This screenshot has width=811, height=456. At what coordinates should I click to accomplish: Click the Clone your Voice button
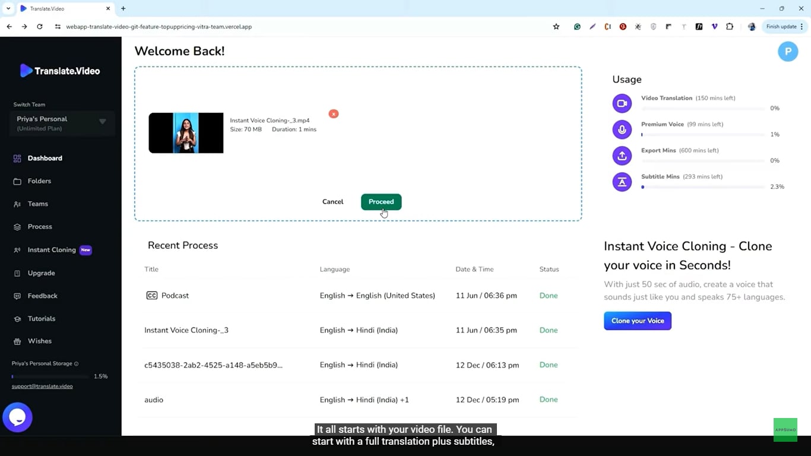638,321
